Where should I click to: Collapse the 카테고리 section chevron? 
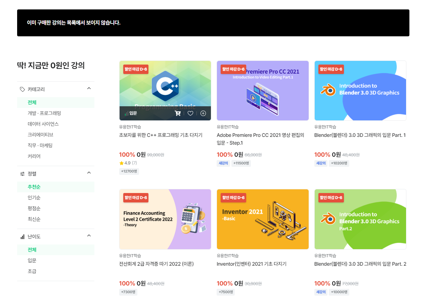pyautogui.click(x=89, y=88)
